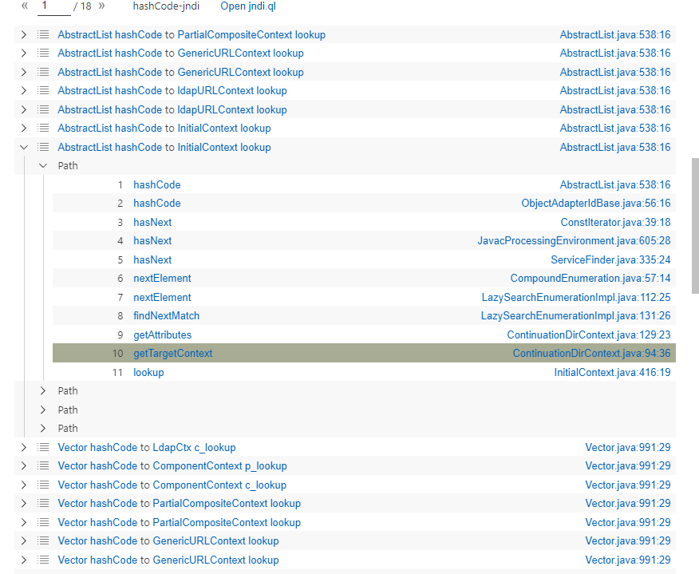Image resolution: width=699 pixels, height=574 pixels.
Task: Click the vertical scrollbar thumb
Action: [x=695, y=225]
